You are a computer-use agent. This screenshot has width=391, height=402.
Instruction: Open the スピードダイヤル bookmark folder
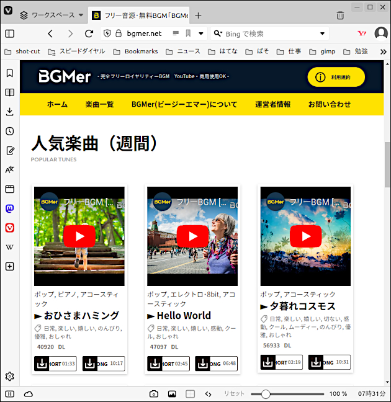coord(76,51)
